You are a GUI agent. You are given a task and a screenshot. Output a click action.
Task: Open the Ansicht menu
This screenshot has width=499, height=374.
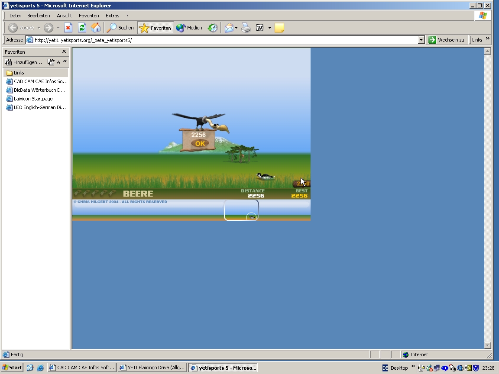tap(64, 16)
